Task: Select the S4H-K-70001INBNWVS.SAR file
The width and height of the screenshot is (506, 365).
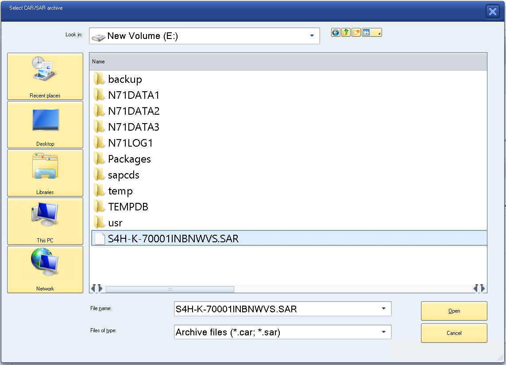Action: point(173,239)
